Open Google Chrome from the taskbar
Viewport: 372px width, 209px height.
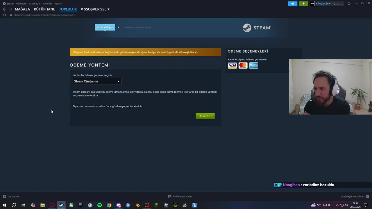[x=109, y=205]
